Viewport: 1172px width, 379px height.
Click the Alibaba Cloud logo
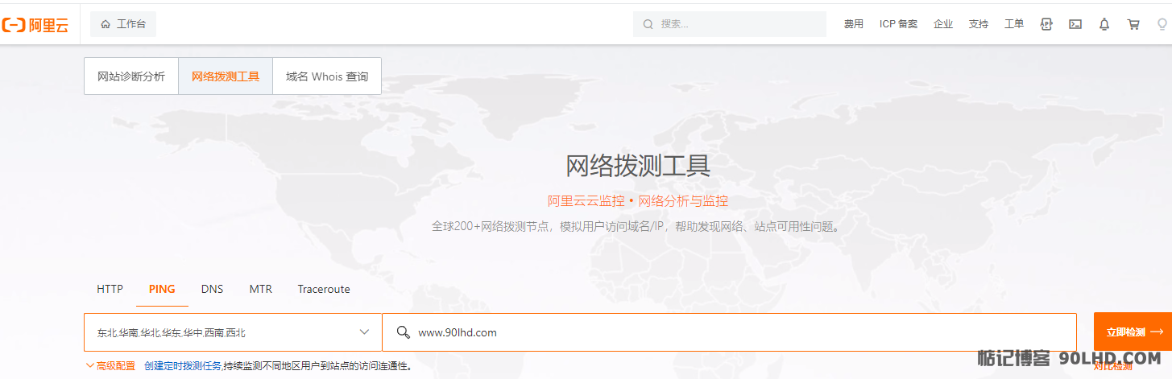click(35, 25)
